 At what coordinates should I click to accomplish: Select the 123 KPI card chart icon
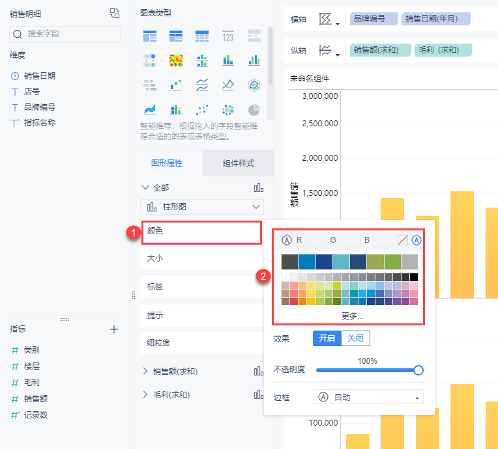[x=228, y=36]
